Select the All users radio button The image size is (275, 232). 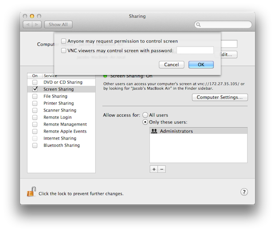coord(145,115)
